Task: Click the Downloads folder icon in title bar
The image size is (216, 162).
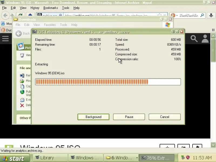Action: pos(16,19)
